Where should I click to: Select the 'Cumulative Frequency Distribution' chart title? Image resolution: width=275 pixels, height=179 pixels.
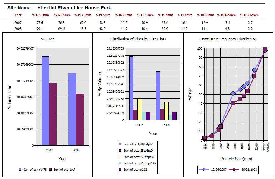(x=228, y=39)
